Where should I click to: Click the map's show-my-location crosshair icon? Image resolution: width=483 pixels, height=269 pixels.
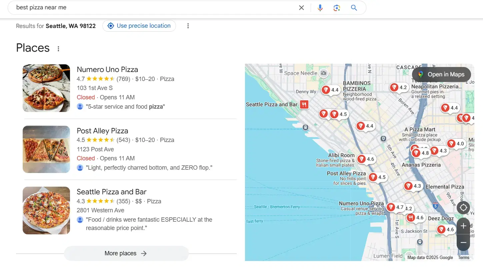[463, 208]
